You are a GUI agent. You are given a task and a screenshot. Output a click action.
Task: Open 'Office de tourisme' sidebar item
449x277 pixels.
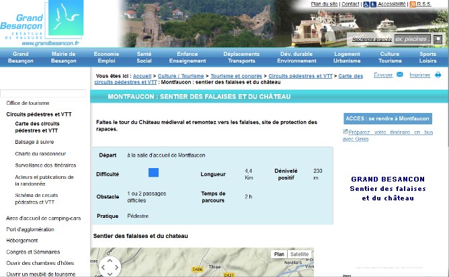coord(28,104)
